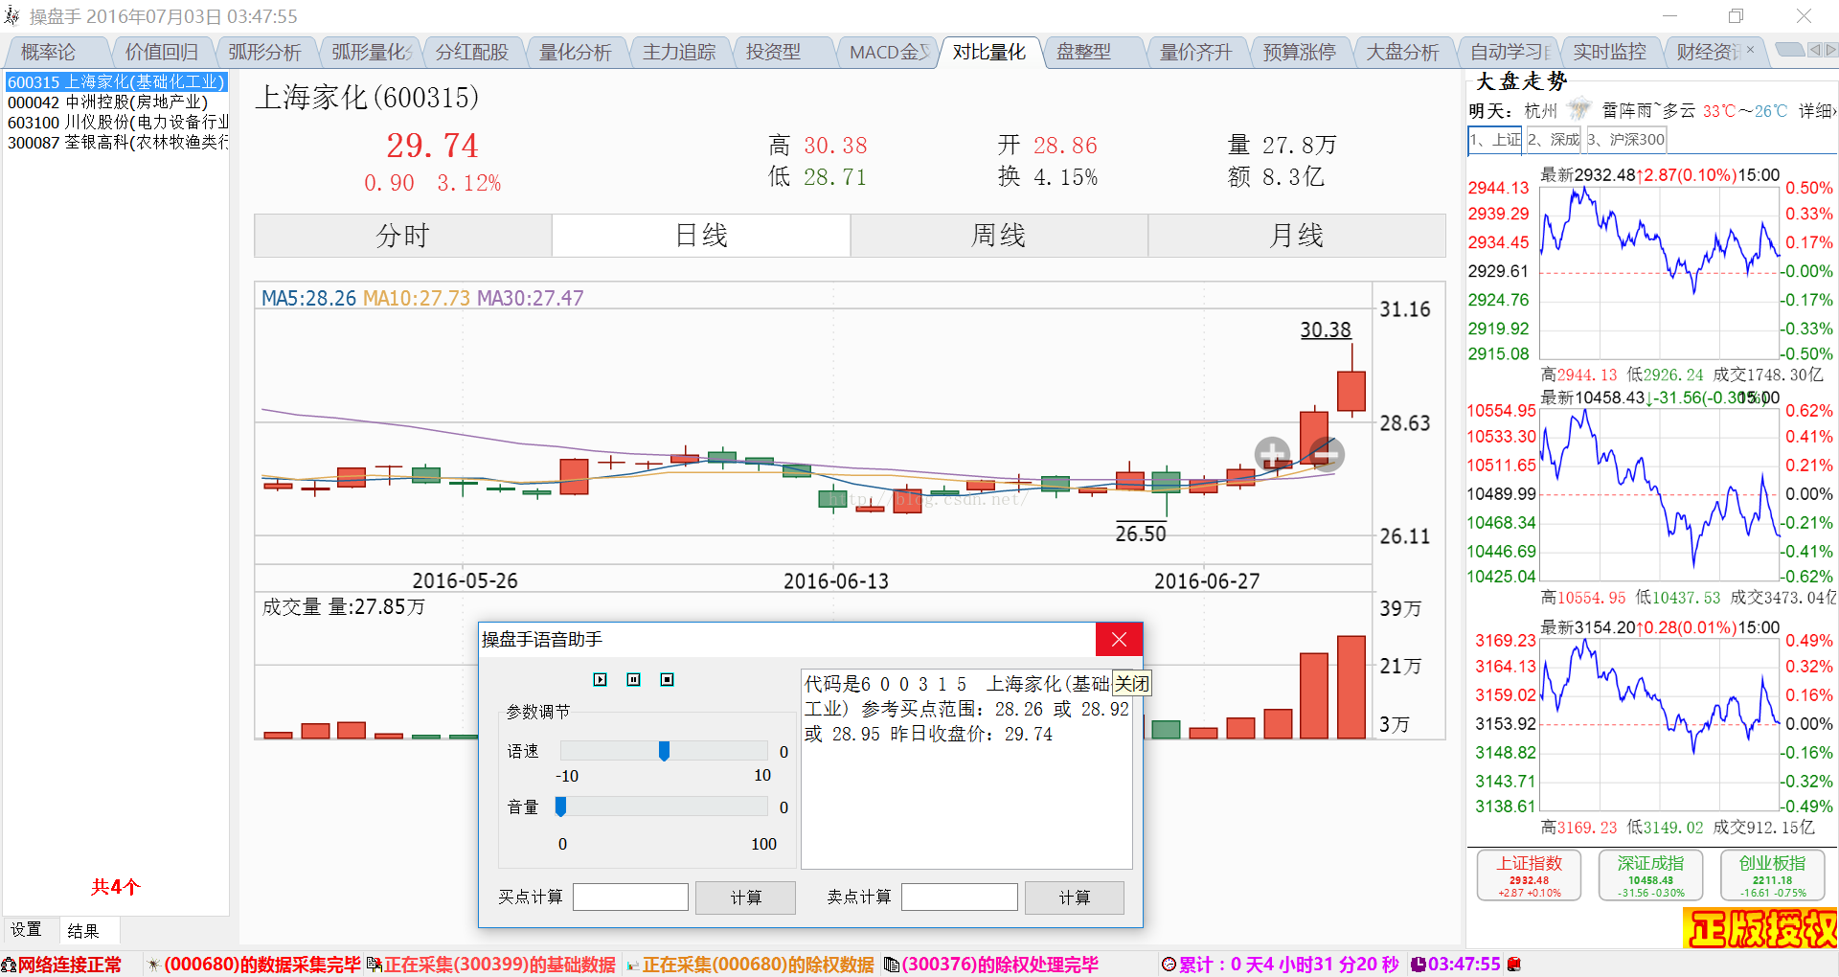
Task: Switch to the 主力追踪 tab
Action: tap(678, 52)
